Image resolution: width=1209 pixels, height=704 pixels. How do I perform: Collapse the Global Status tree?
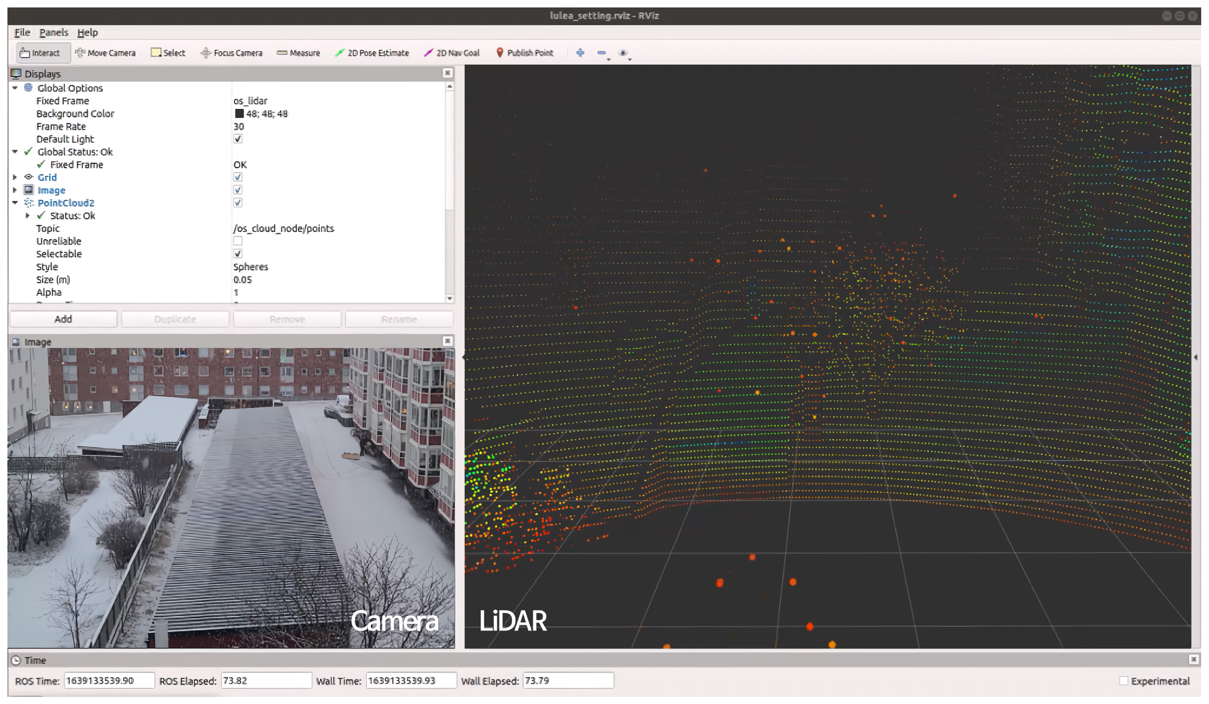click(x=15, y=152)
